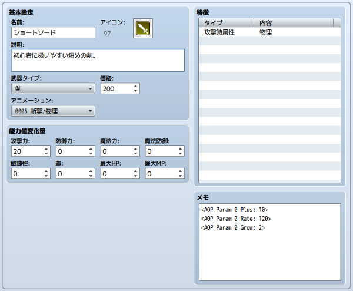Click the 内容 column header

(x=294, y=23)
